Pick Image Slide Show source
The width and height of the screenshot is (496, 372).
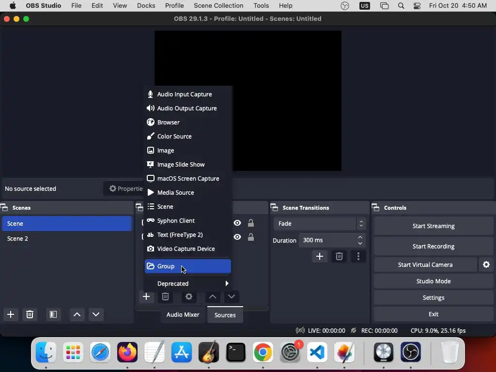(x=187, y=165)
